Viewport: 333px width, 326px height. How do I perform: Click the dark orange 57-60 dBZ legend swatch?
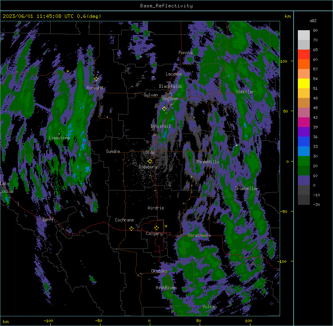(x=304, y=64)
